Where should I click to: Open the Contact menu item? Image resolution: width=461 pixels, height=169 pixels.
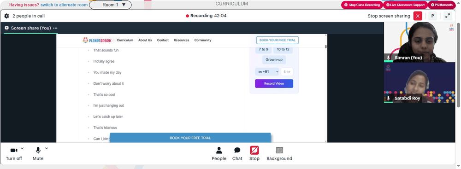(163, 40)
